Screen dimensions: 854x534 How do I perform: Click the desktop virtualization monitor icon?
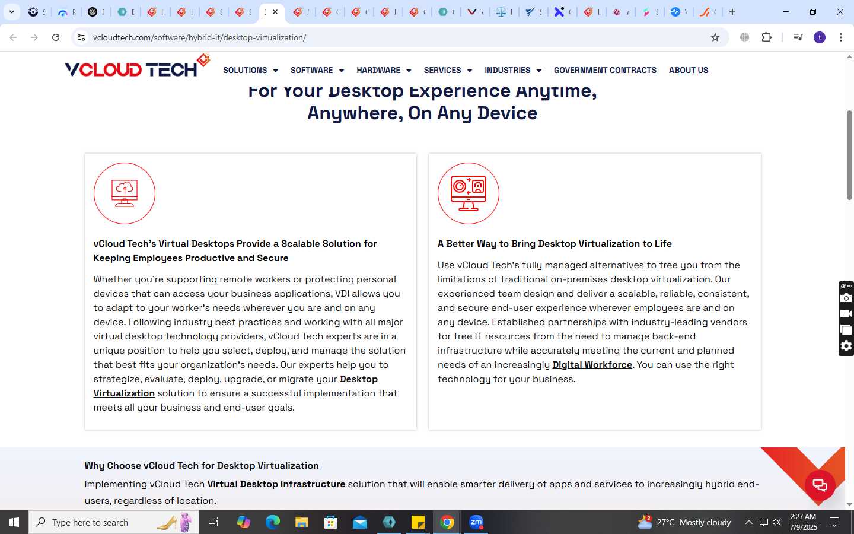pos(469,193)
